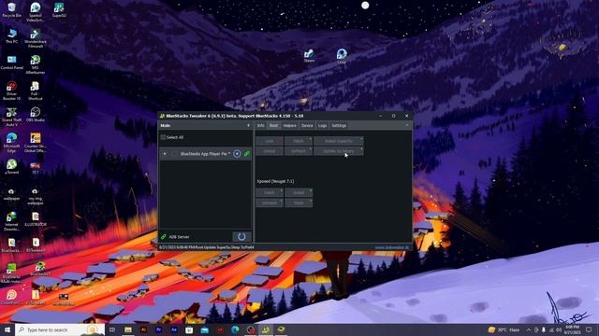This screenshot has width=599, height=336.
Task: Open Microsoft Edge from the taskbar
Action: 235,329
